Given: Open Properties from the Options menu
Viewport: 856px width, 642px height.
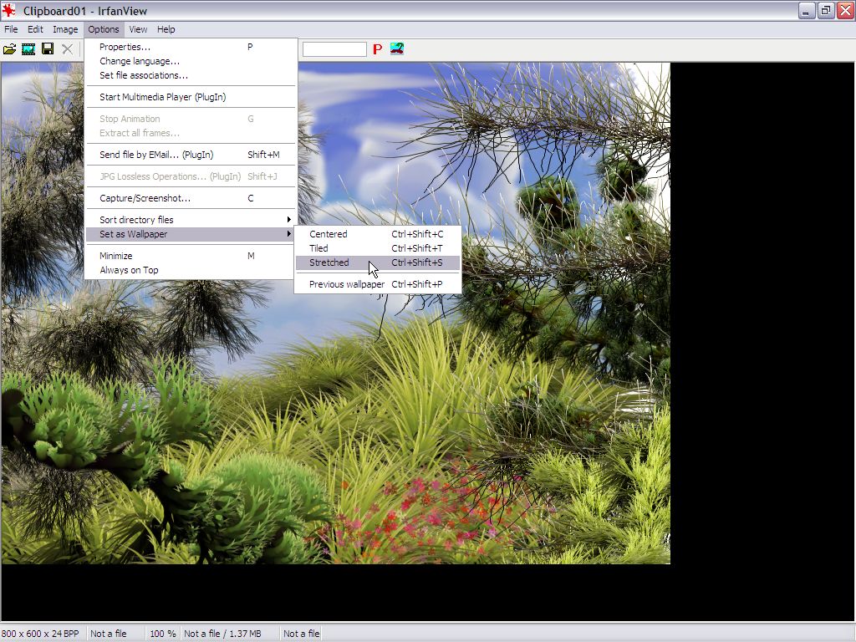Looking at the screenshot, I should coord(125,47).
